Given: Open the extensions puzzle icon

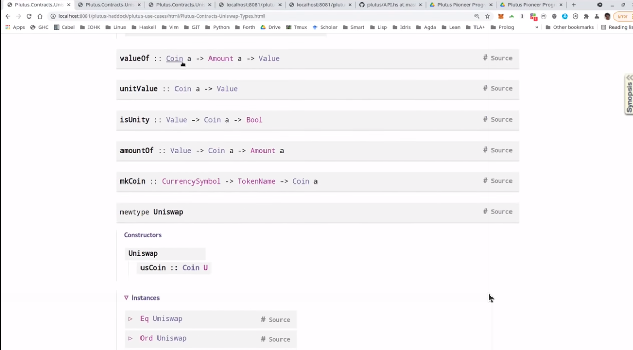Looking at the screenshot, I should click(586, 16).
